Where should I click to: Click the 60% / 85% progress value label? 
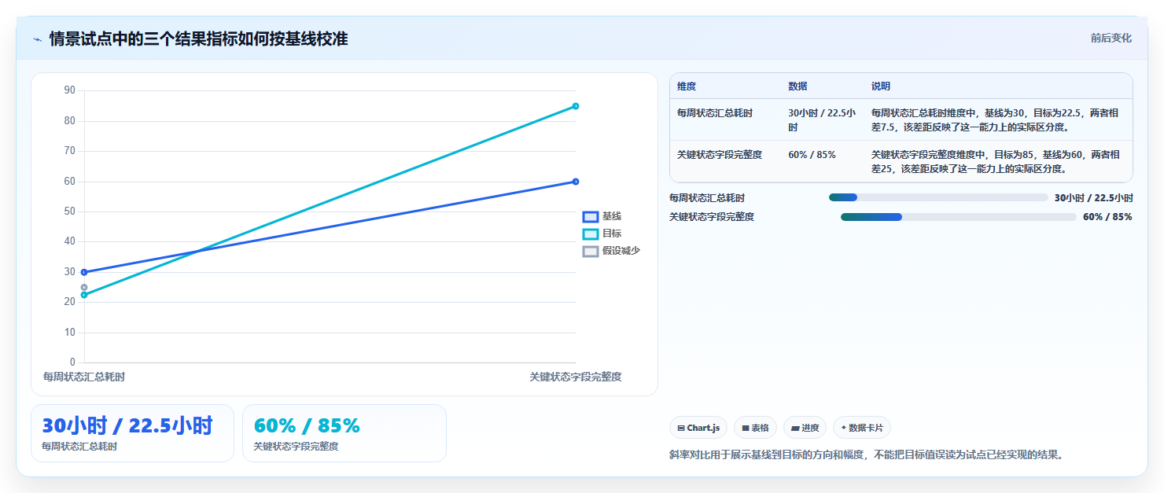[1107, 217]
